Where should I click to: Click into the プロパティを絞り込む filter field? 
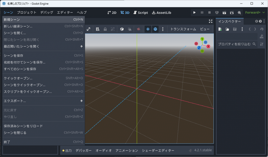tap(237, 44)
